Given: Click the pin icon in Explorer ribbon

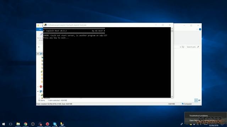Looking at the screenshot, I should click(41, 35).
